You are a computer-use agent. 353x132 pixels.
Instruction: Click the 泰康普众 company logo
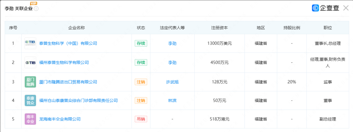click(x=30, y=101)
